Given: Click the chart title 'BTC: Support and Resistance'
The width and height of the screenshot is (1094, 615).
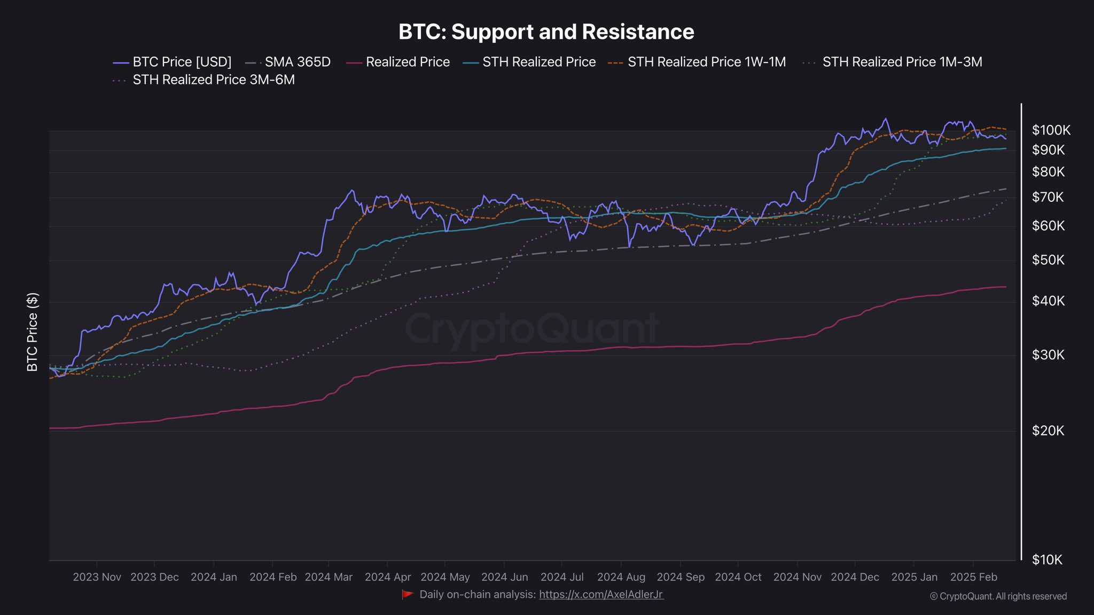Looking at the screenshot, I should point(546,32).
